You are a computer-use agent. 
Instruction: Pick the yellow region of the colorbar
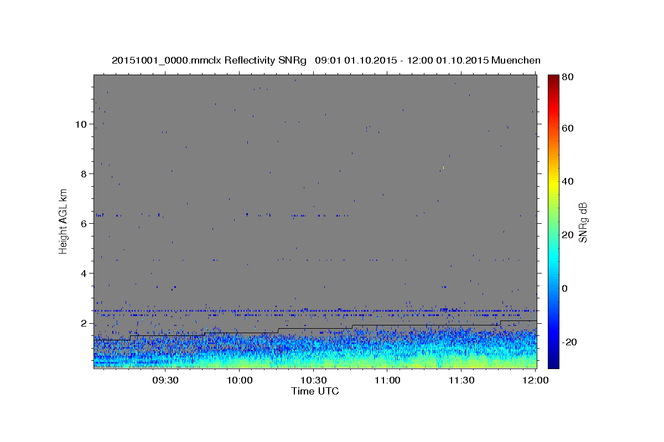553,182
